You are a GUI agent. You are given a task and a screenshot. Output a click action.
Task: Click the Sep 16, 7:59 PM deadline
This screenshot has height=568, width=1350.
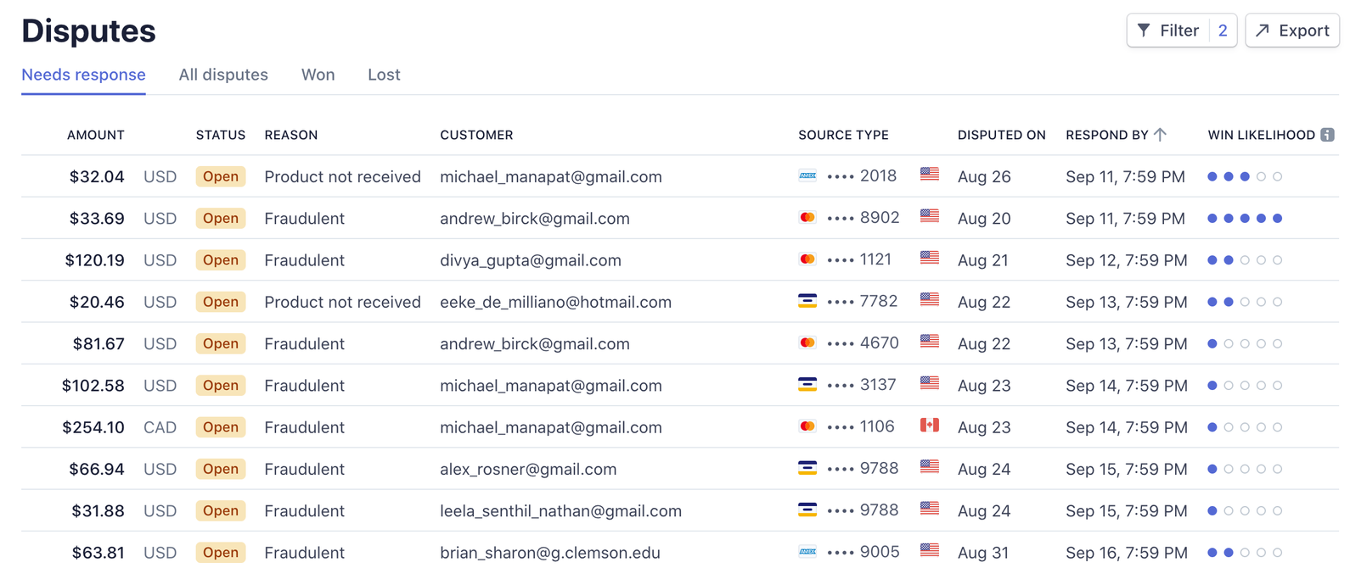click(1127, 553)
